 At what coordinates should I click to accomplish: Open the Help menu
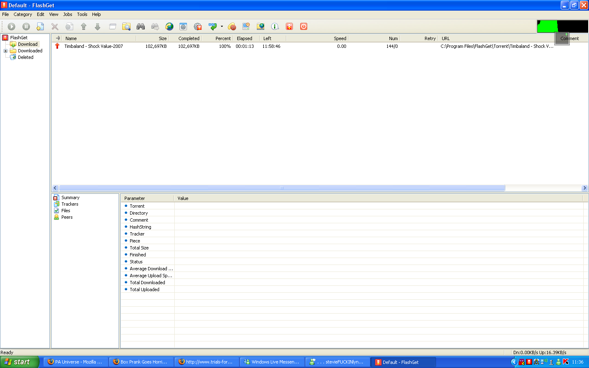coord(97,14)
